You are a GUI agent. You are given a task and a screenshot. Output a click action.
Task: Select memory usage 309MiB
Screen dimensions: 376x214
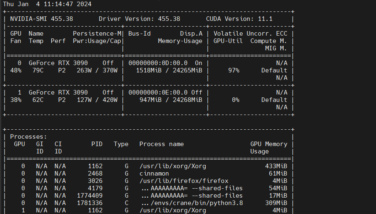[276, 203]
